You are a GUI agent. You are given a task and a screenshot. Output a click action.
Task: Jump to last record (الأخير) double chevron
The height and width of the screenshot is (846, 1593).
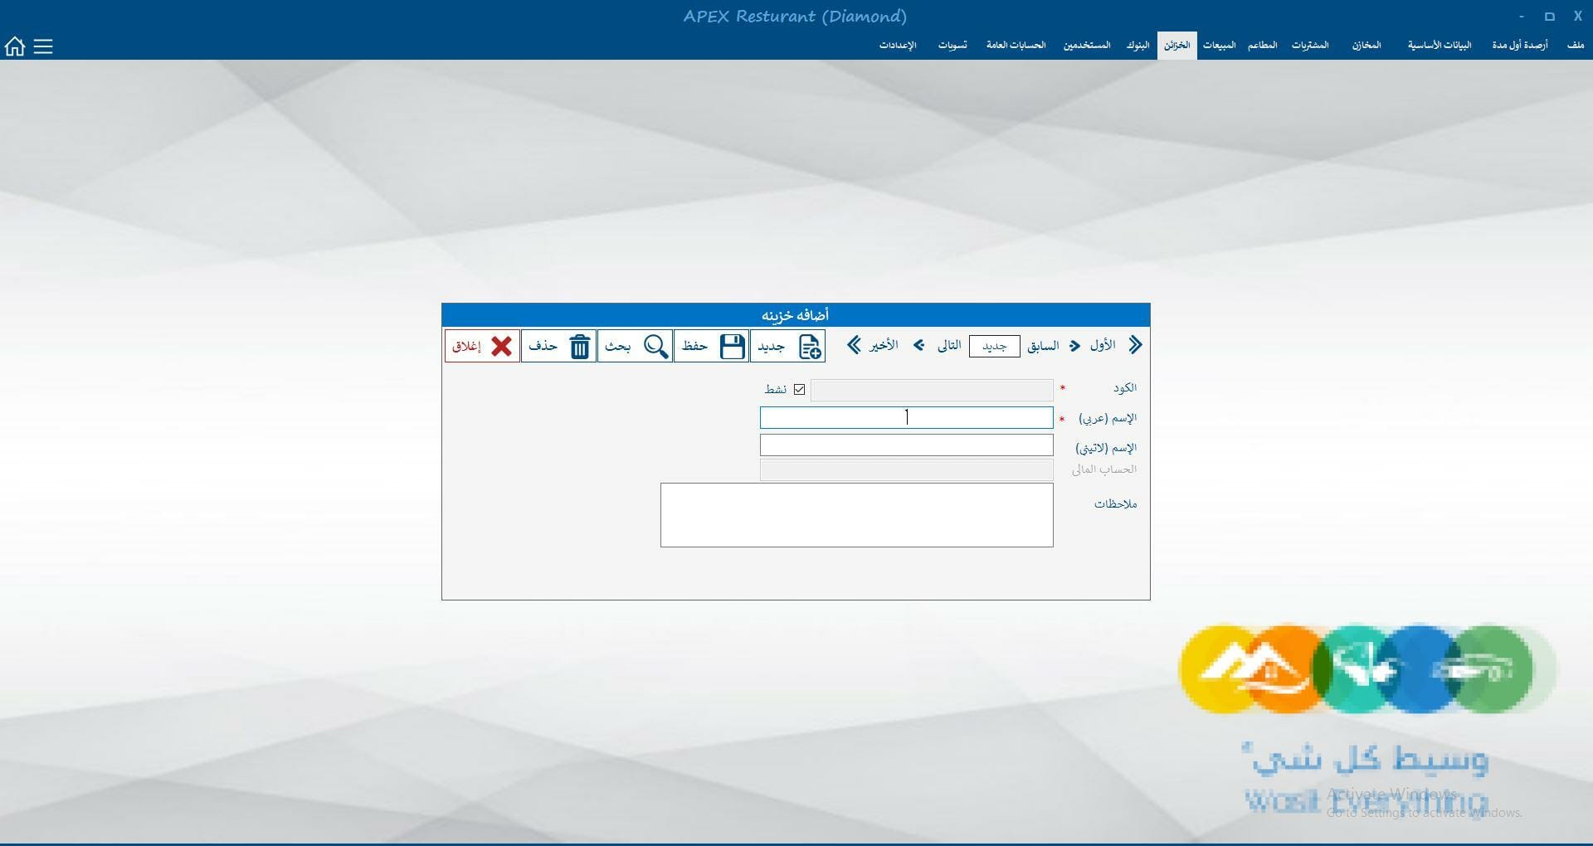click(x=854, y=345)
